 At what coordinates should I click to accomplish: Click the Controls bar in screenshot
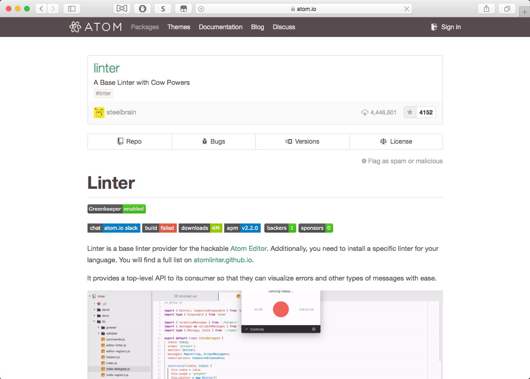click(x=281, y=329)
